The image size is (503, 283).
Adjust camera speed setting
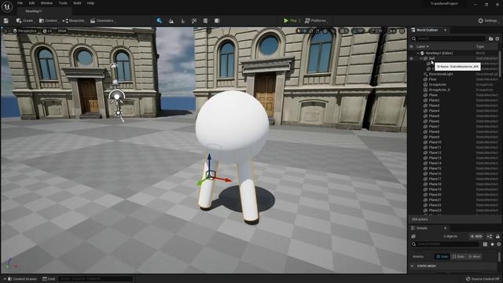(391, 31)
